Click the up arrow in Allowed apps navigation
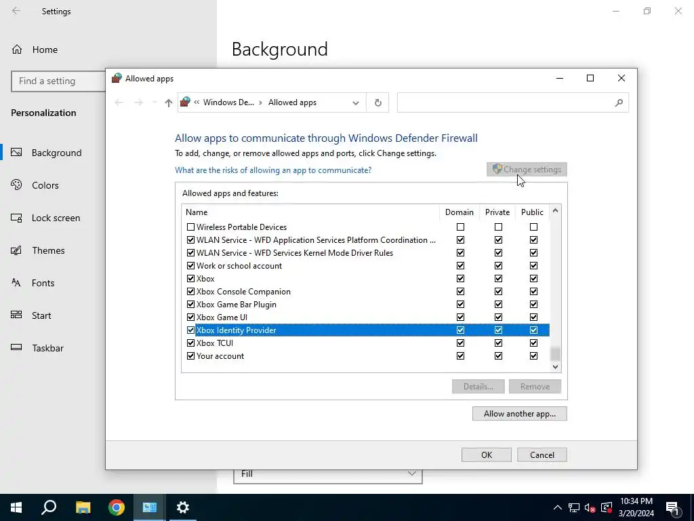 click(168, 103)
